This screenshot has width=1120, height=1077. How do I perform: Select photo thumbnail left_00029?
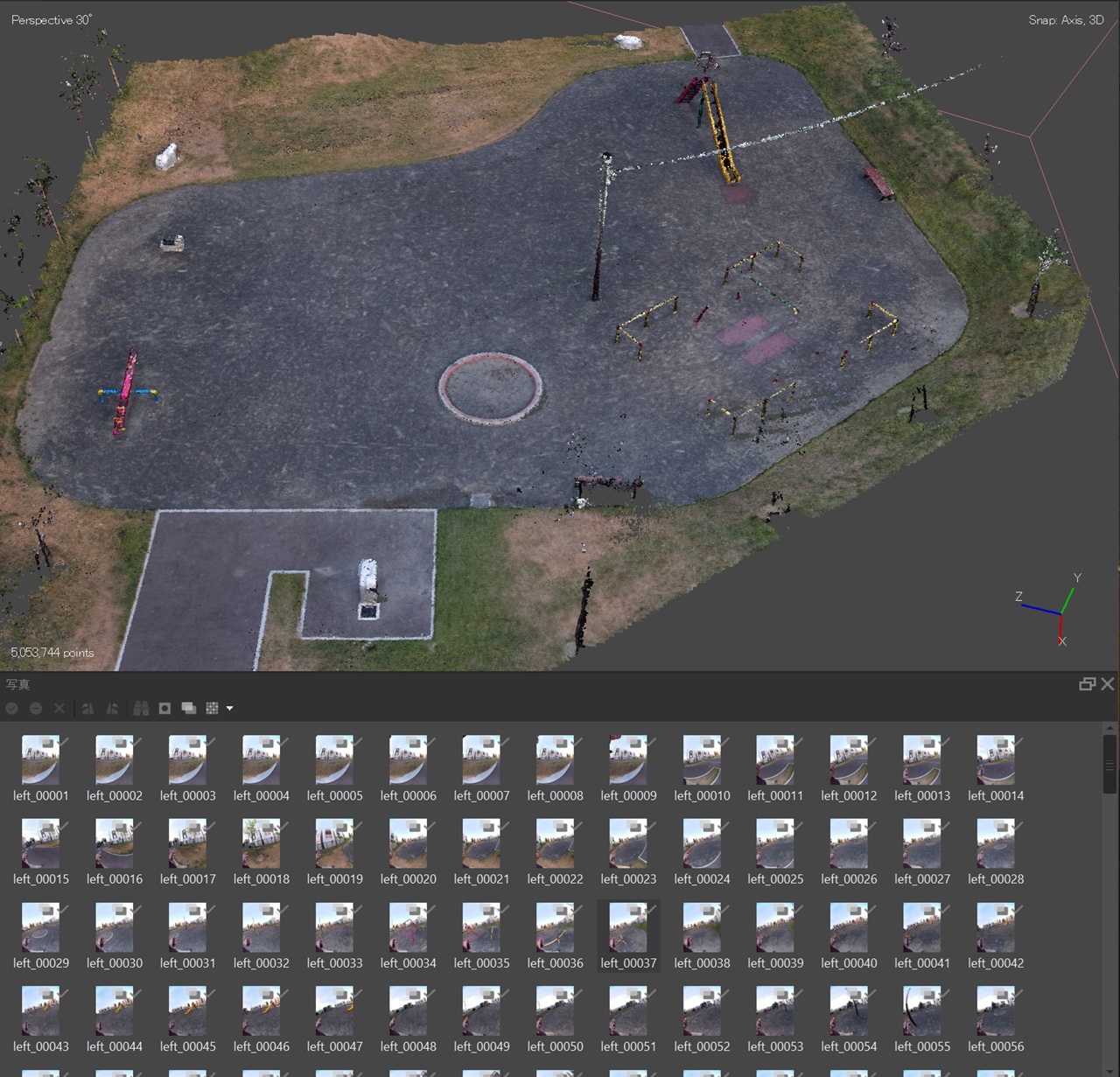click(40, 927)
